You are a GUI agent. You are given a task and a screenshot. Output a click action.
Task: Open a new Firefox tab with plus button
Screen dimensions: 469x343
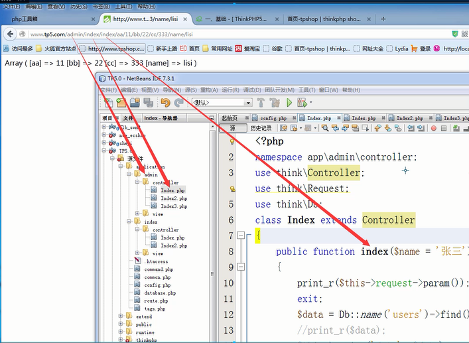(383, 19)
